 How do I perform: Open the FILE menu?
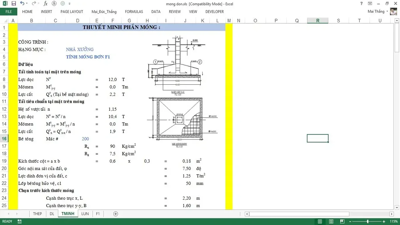click(8, 11)
